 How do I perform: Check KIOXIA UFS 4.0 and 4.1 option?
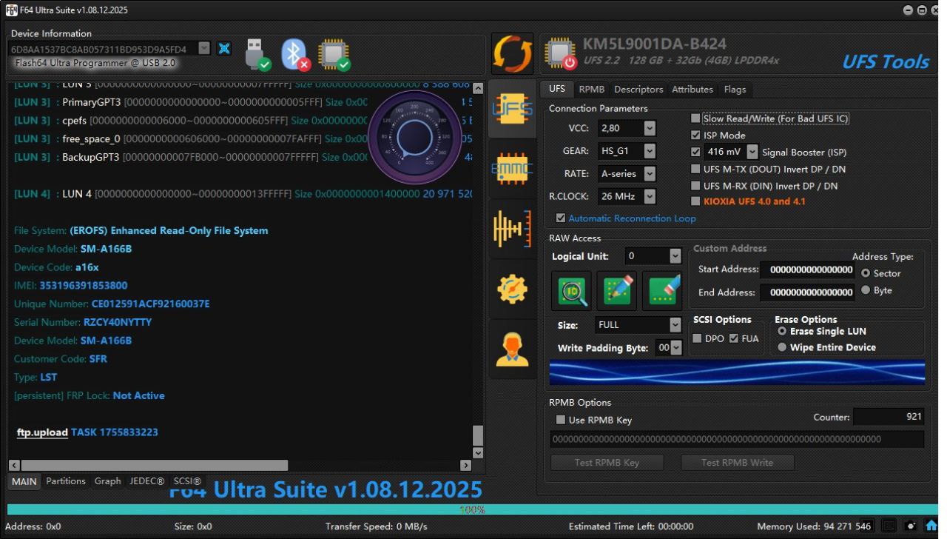click(x=695, y=201)
